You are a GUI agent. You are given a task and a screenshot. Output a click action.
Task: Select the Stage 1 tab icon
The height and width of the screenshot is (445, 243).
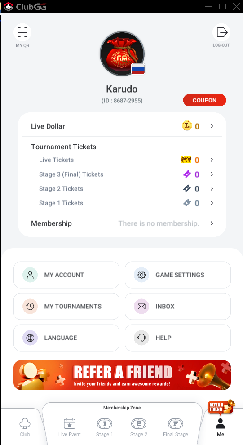105,424
